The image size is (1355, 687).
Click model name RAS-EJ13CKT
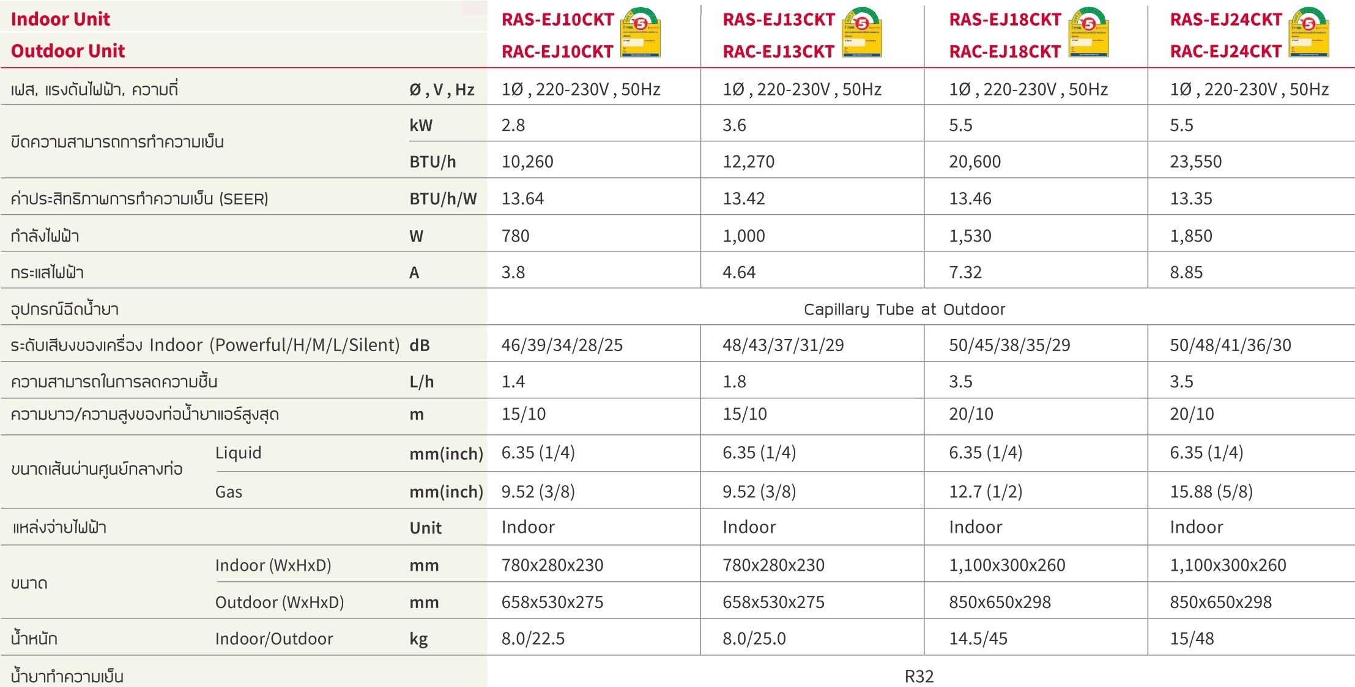[779, 20]
